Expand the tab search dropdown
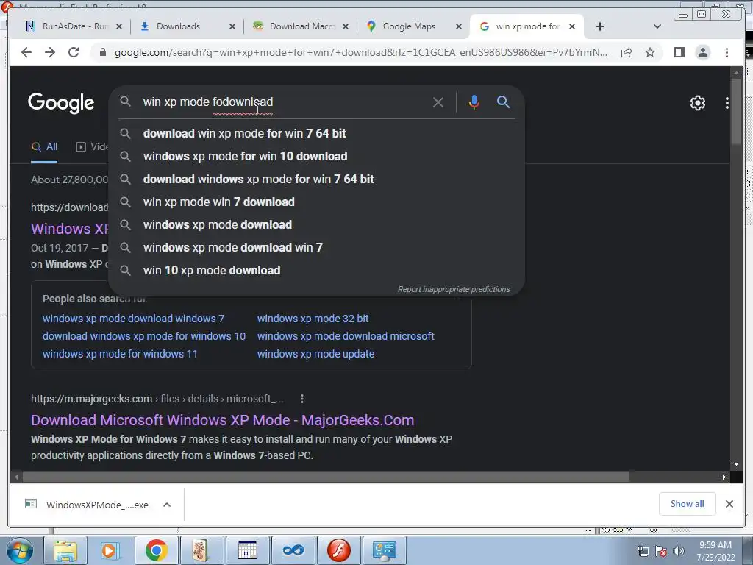Screen dimensions: 753x565 (657, 26)
